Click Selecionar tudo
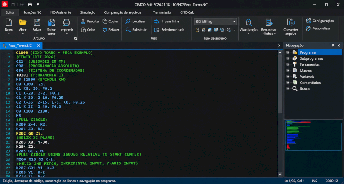Viewport: 344px width, 184px height. tap(169, 30)
